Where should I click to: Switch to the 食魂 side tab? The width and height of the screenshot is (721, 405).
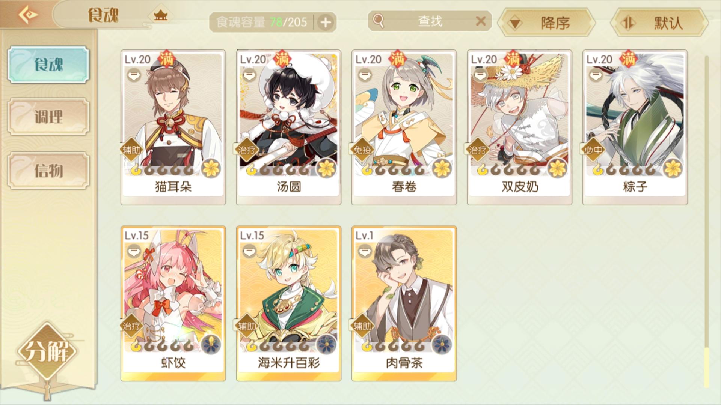[48, 64]
